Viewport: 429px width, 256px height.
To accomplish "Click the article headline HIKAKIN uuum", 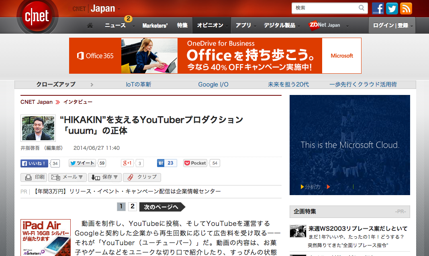I will coord(151,125).
